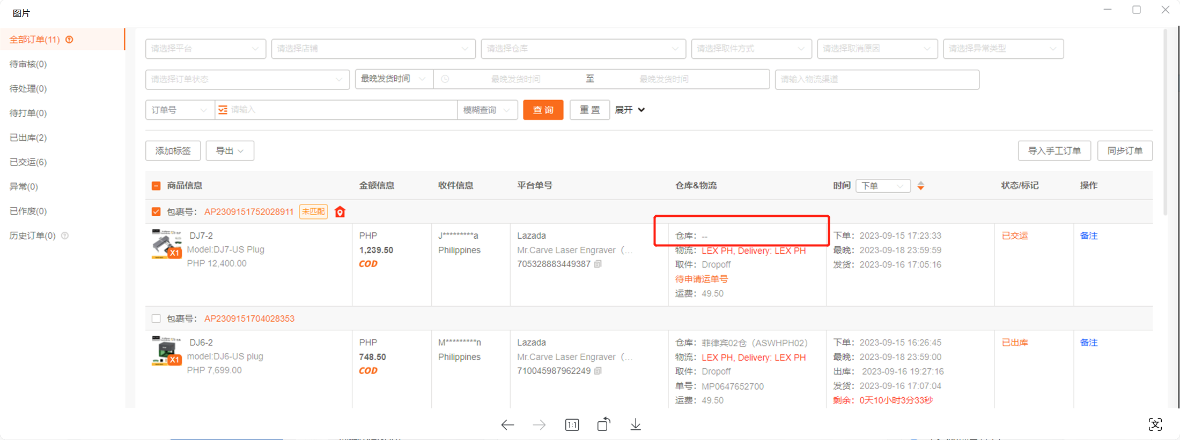Click 备注 link for 已出库 order

(1089, 343)
